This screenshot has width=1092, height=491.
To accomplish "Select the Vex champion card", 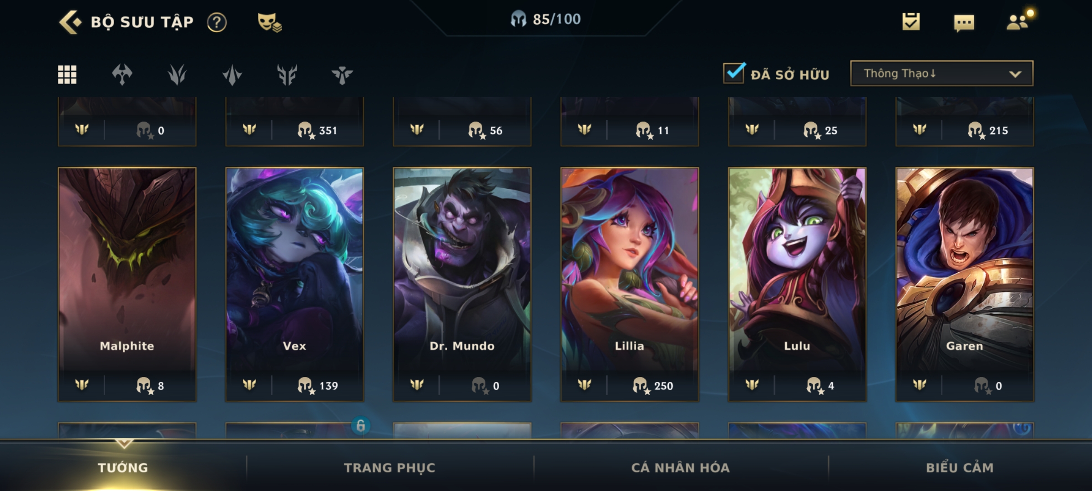I will pyautogui.click(x=294, y=284).
